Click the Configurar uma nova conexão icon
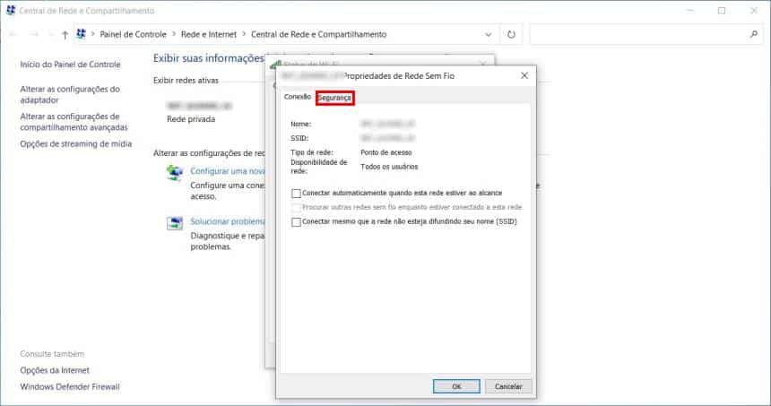The width and height of the screenshot is (771, 406). (175, 174)
